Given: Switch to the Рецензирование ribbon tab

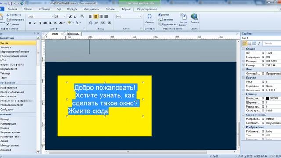Looking at the screenshot, I should click(x=147, y=9).
